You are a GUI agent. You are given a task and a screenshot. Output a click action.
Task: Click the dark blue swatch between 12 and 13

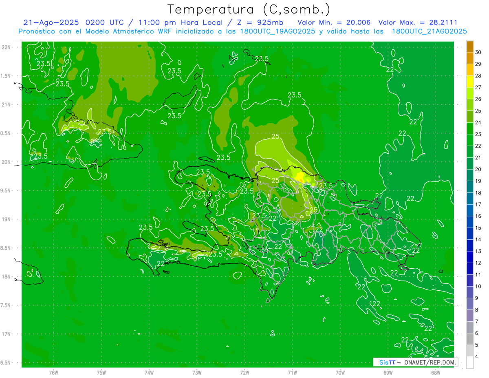470,257
